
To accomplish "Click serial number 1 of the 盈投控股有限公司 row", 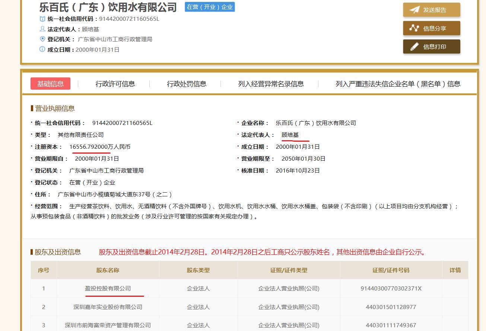I will (44, 289).
